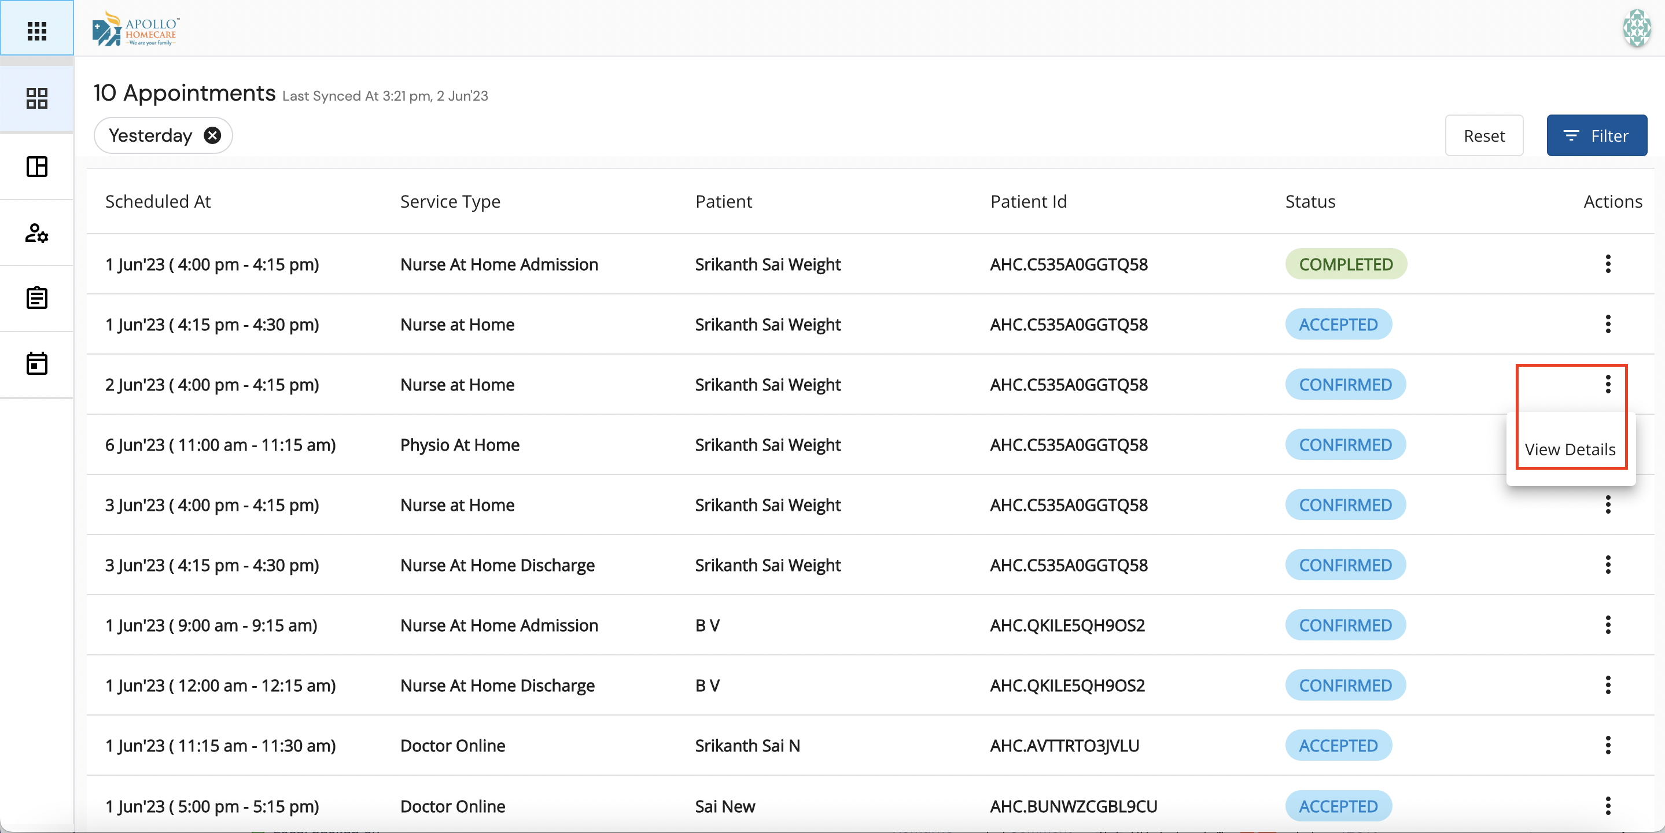Open actions menu for COMPLETED appointment
The width and height of the screenshot is (1665, 833).
tap(1608, 264)
